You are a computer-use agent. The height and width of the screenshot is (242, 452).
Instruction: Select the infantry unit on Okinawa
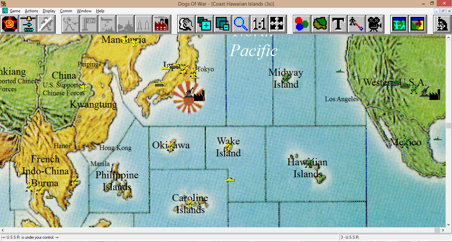click(171, 145)
